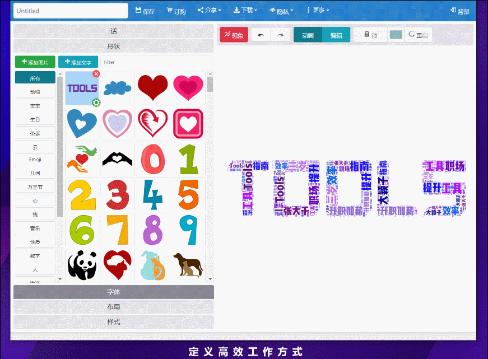
Task: Select the heart with curved arrow shape
Action: 153,123
